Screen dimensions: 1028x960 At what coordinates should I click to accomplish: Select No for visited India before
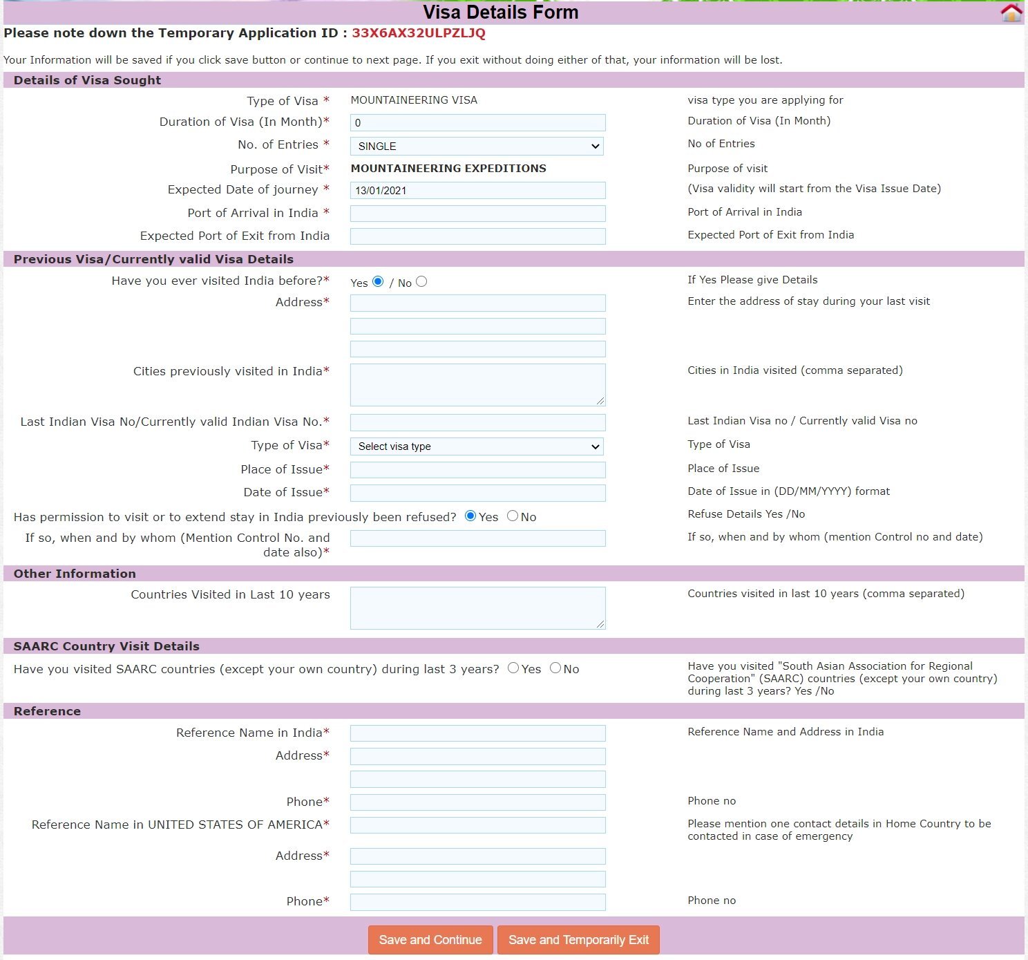pos(421,281)
